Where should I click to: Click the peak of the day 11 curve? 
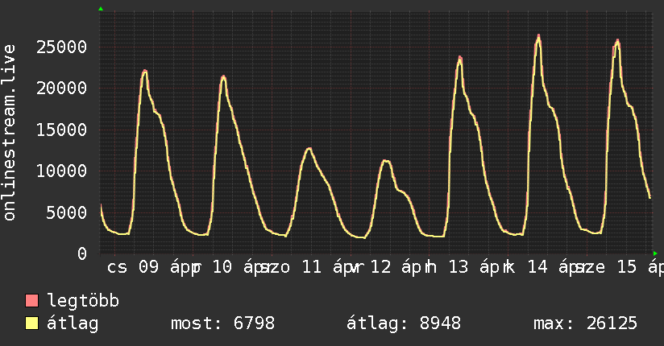point(309,149)
